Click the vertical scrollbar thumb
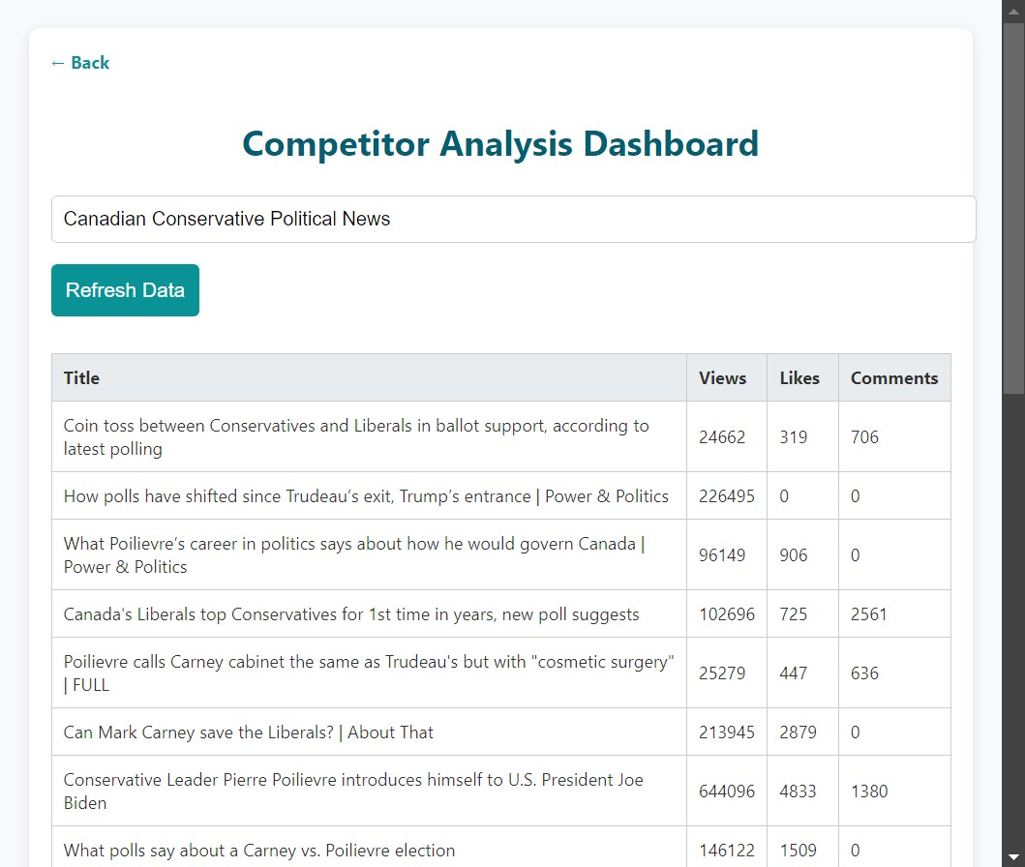Screen dimensions: 1025x867 click(1013, 208)
